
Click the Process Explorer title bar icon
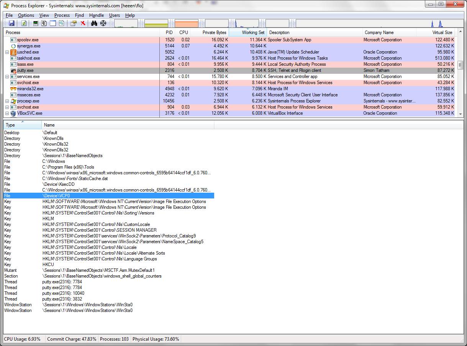pos(6,5)
